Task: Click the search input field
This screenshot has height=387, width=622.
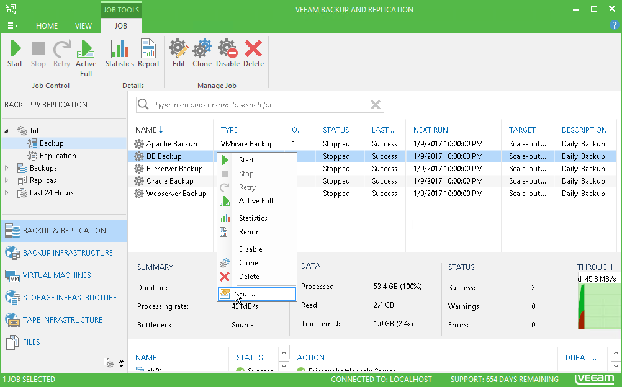Action: (x=260, y=105)
